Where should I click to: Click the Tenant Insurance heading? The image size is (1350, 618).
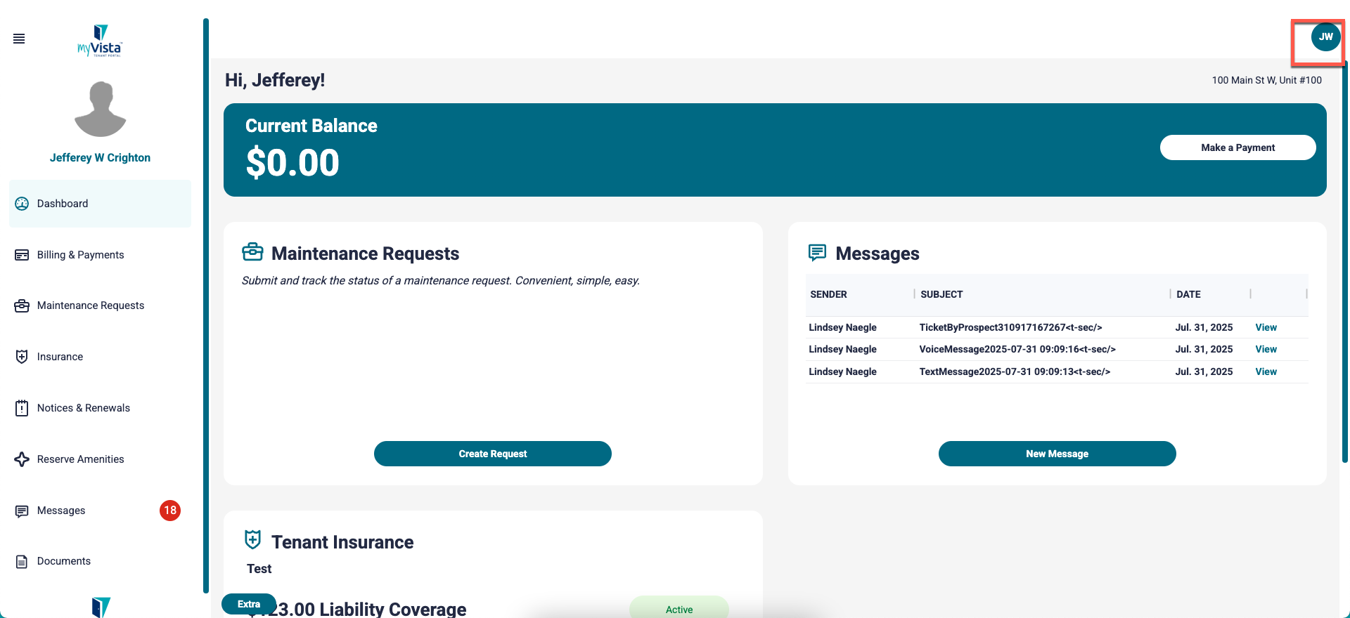click(x=342, y=542)
